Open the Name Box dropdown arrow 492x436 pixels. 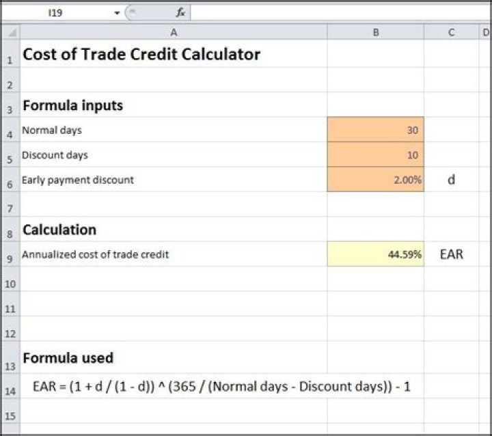tap(117, 13)
